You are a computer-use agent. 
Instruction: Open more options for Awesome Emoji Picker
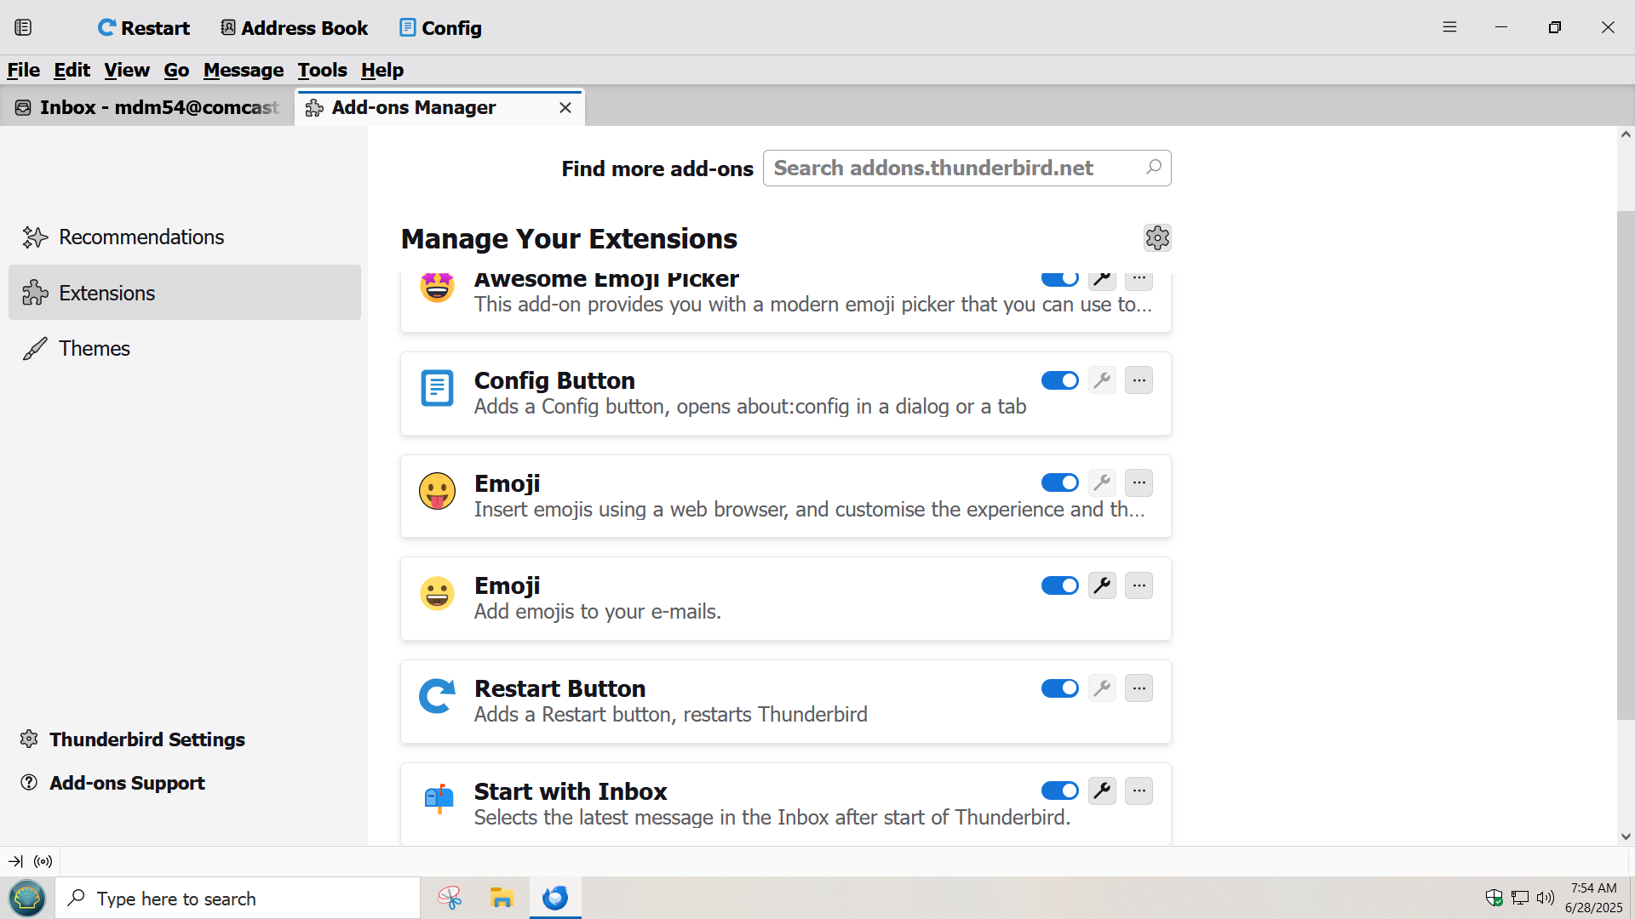click(x=1139, y=279)
